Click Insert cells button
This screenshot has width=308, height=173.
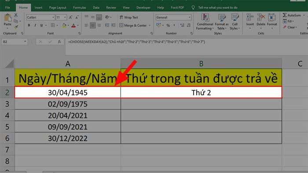pyautogui.click(x=250, y=22)
